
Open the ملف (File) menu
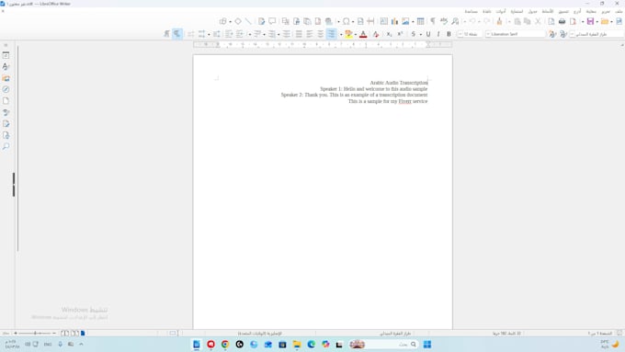[619, 12]
